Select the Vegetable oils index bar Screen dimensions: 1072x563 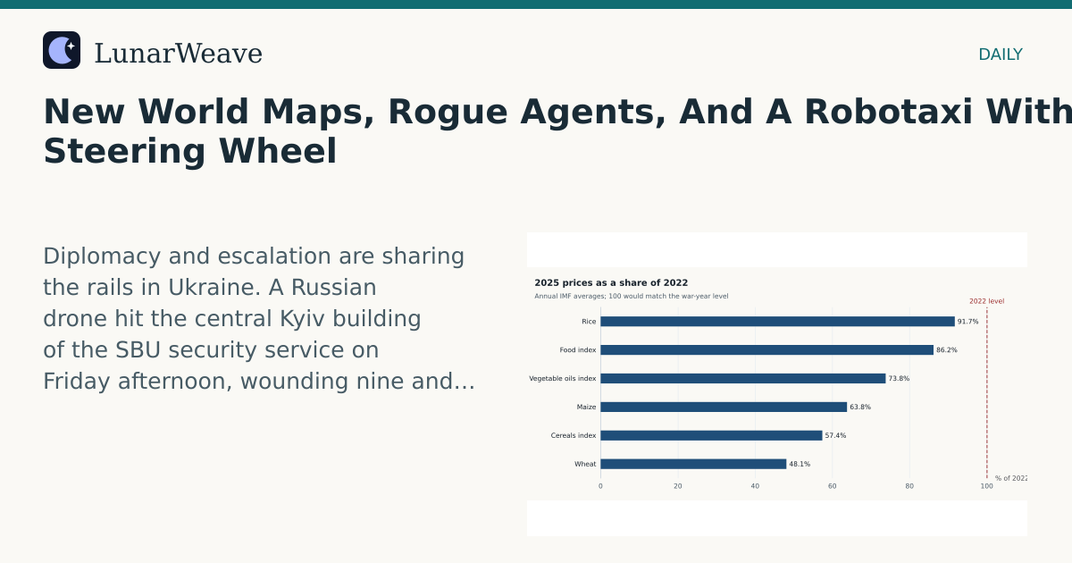(x=743, y=379)
